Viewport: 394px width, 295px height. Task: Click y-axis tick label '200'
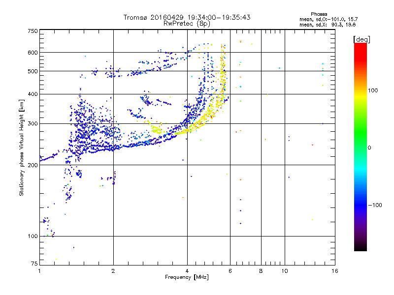point(33,165)
